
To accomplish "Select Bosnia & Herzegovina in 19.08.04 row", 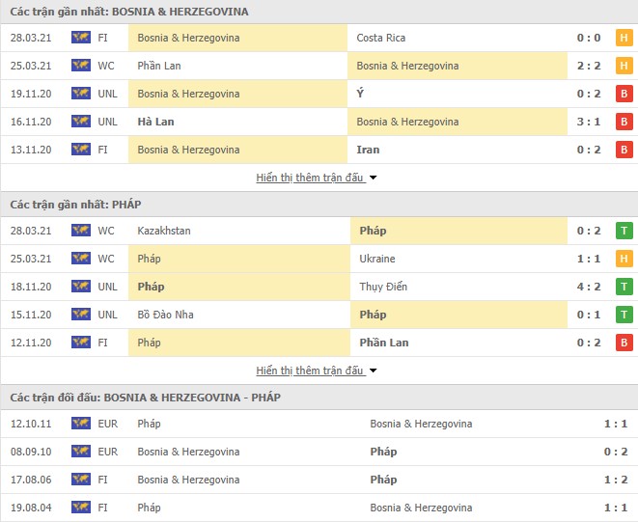I will point(421,508).
